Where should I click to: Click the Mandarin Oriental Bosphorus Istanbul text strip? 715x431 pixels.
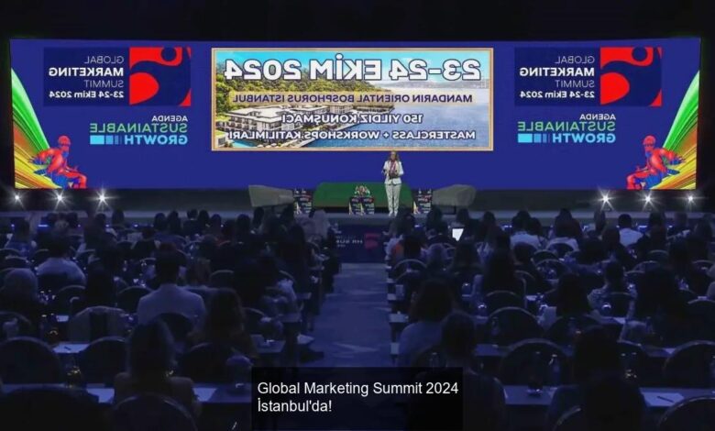point(353,97)
